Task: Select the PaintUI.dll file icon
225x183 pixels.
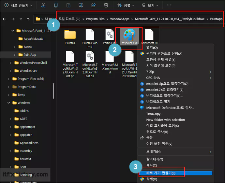Action: click(x=110, y=37)
